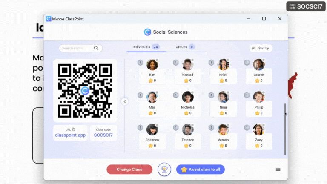Click the star icon under Vernon

(x=222, y=146)
